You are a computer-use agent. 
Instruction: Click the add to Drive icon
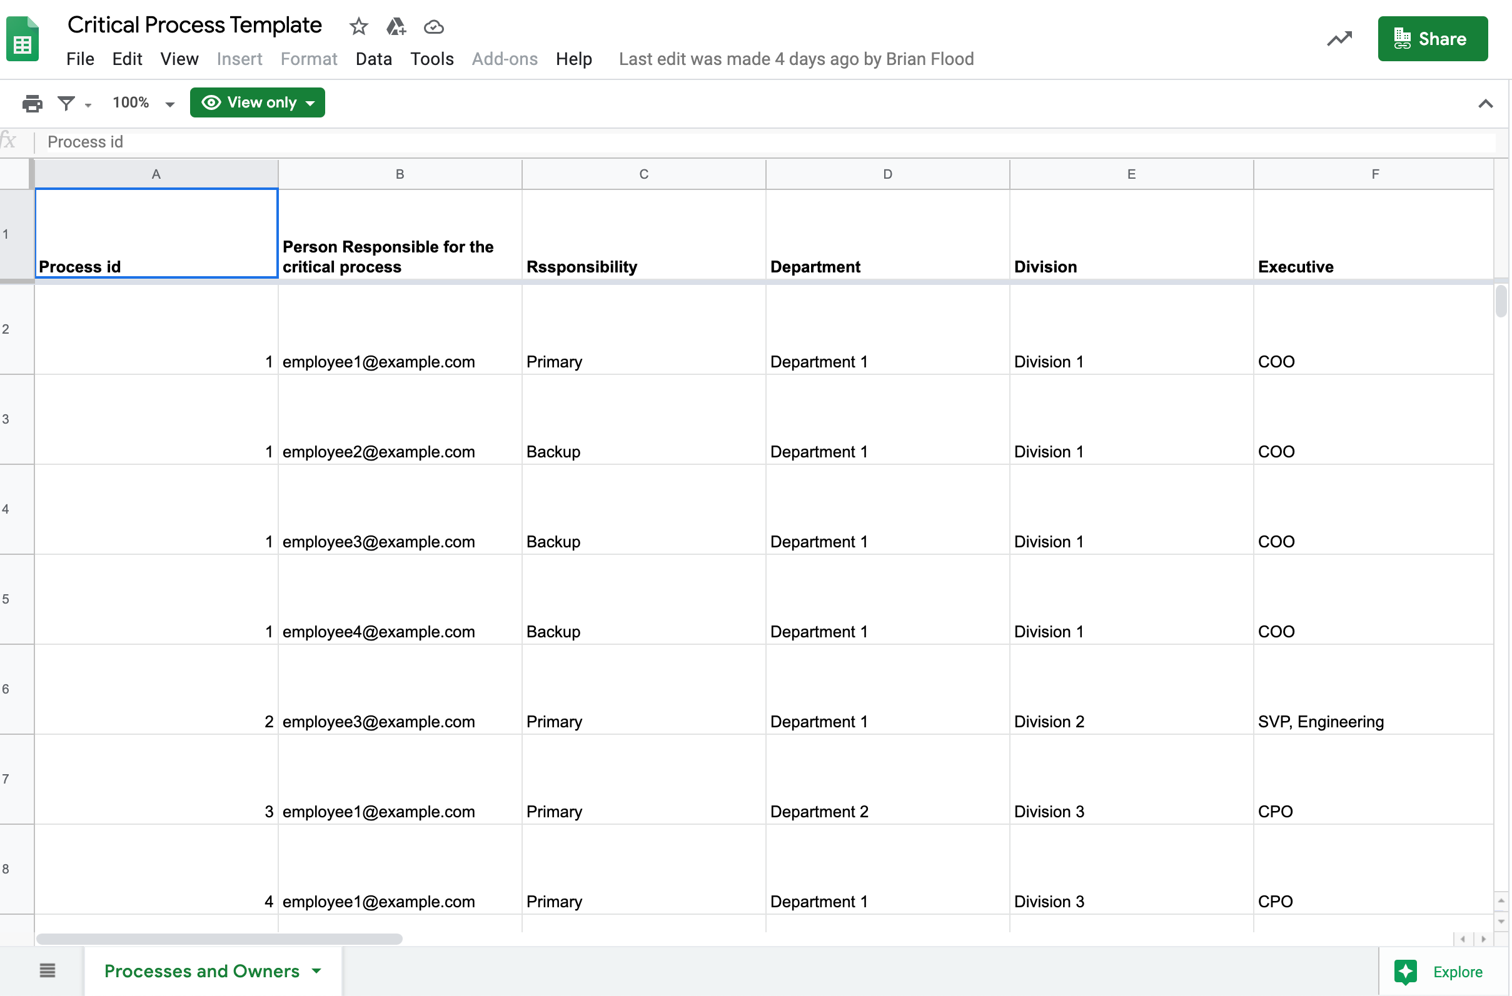(x=396, y=27)
